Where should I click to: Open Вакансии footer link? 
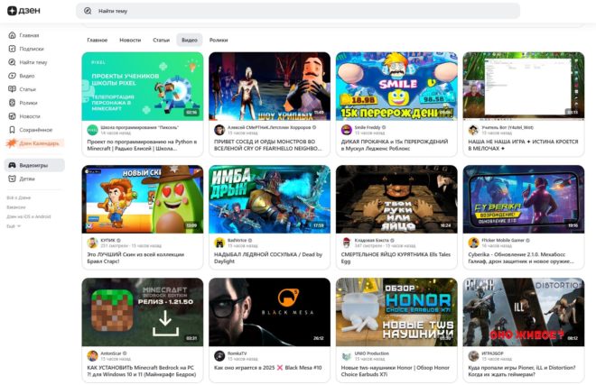coord(16,207)
